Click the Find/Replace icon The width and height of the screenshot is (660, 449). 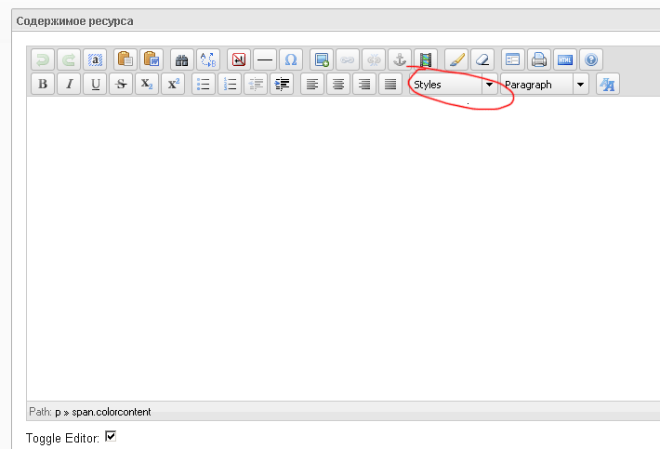(x=208, y=59)
